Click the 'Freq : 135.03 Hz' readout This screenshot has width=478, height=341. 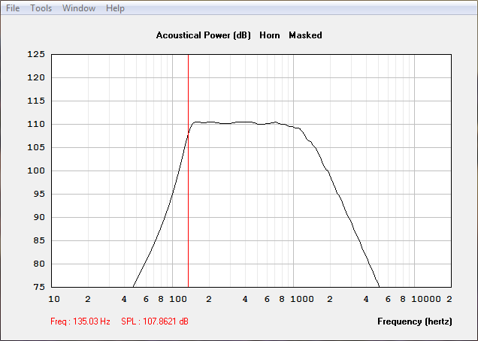(80, 321)
